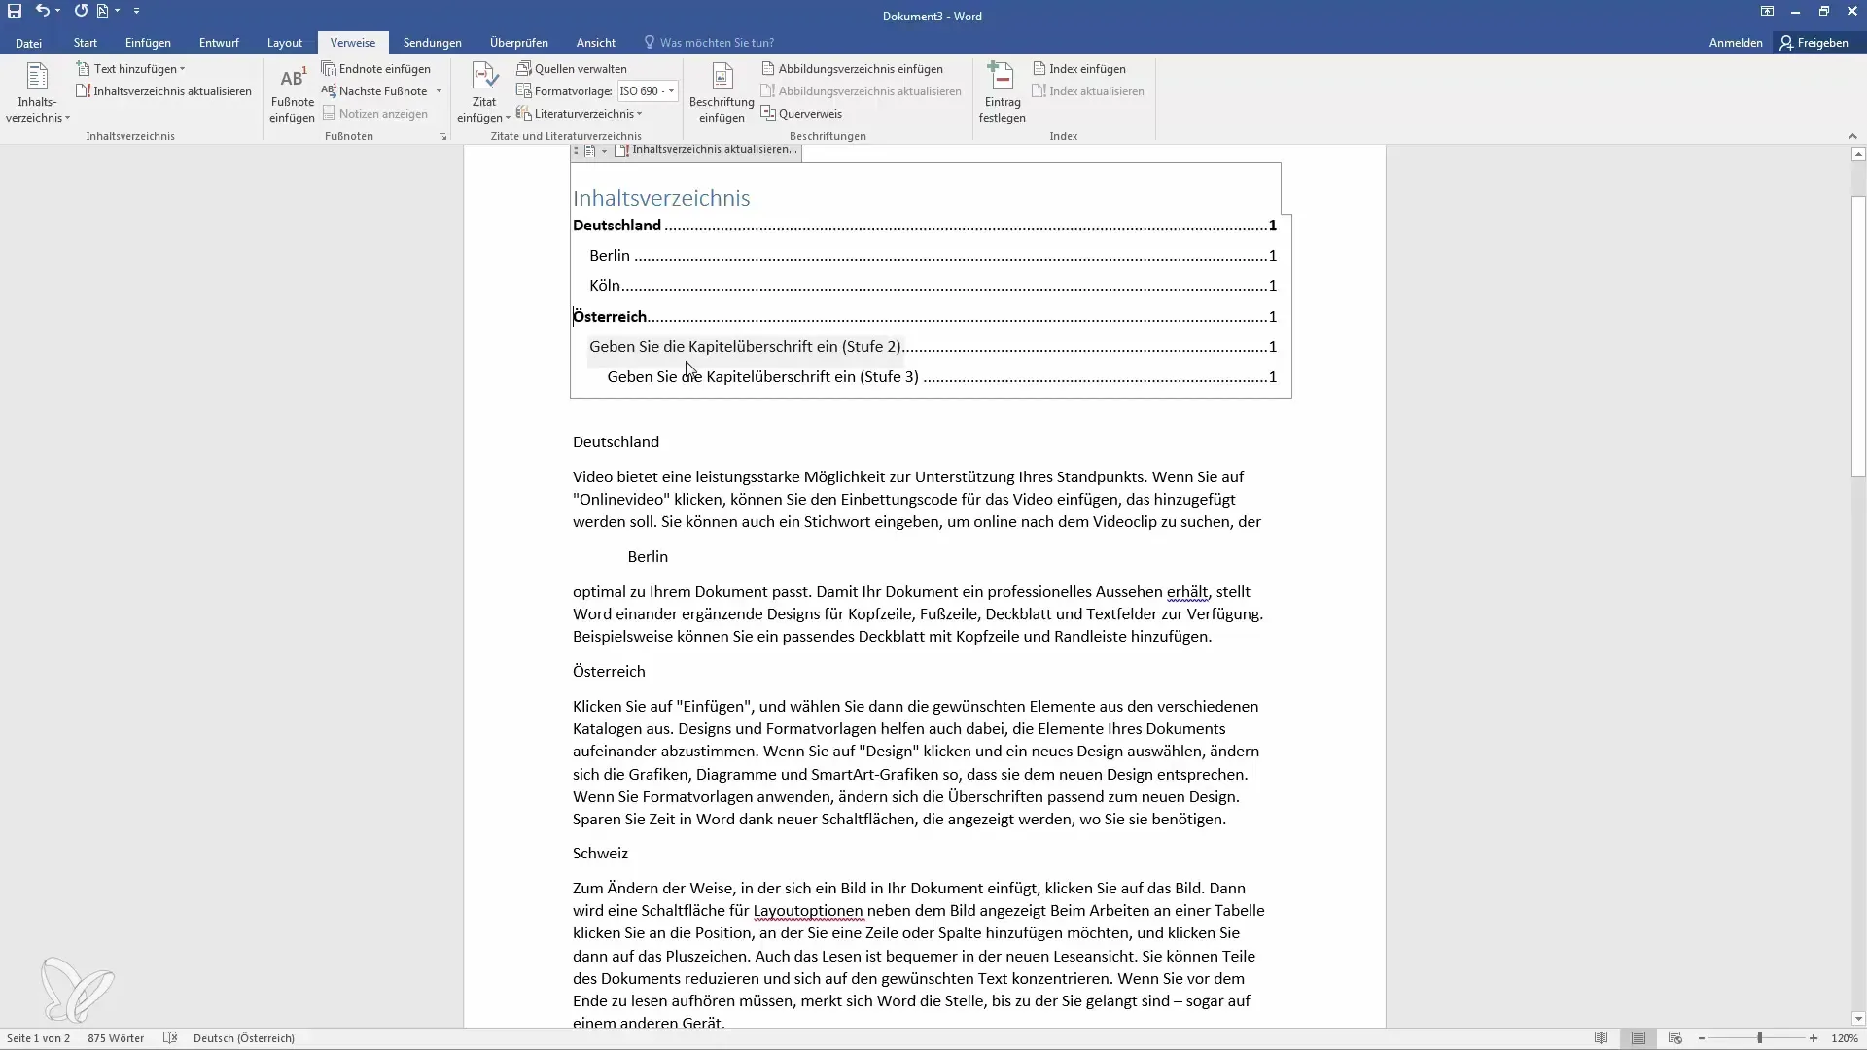Click the Deutsch (Österreich) language indicator

click(244, 1038)
